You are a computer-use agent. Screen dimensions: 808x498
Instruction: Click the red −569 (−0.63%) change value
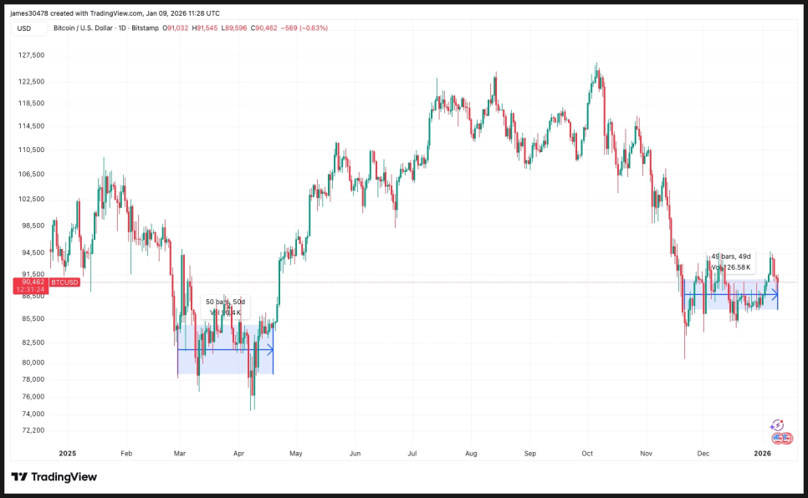pos(305,28)
